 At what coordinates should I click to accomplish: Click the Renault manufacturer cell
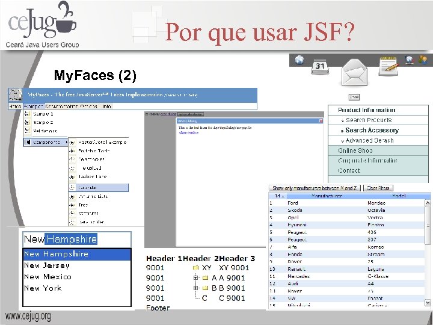(x=296, y=269)
